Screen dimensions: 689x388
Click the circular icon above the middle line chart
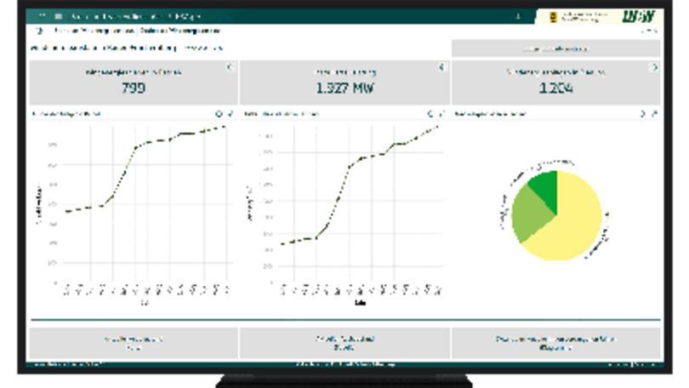point(430,113)
